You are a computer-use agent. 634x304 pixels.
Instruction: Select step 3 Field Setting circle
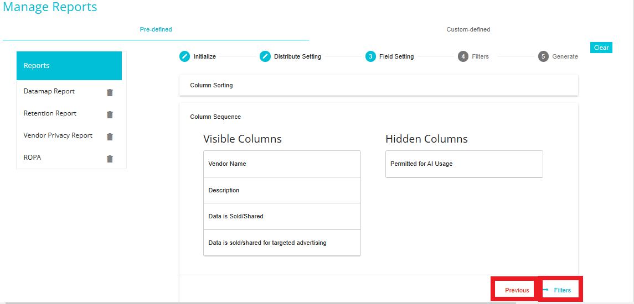point(370,56)
